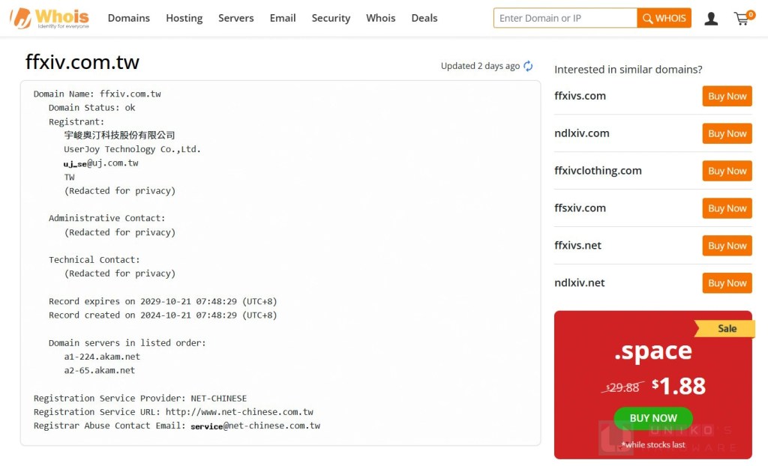Open the Security menu
Image resolution: width=768 pixels, height=466 pixels.
pyautogui.click(x=331, y=18)
